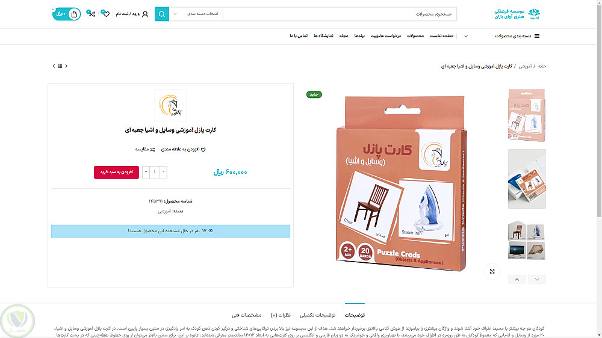Screen dimensions: 602x338
Task: Increase the quantity with the plus button
Action: pyautogui.click(x=146, y=172)
